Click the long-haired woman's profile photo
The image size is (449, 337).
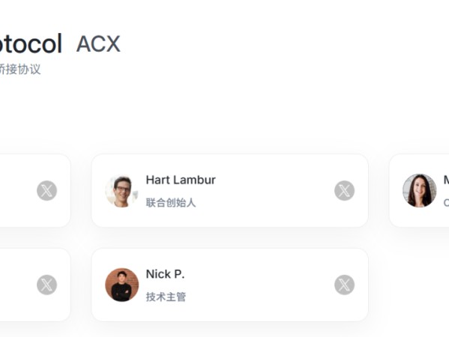point(420,190)
